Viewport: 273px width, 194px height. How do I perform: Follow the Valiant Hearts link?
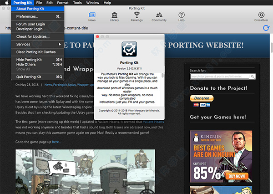point(153,122)
